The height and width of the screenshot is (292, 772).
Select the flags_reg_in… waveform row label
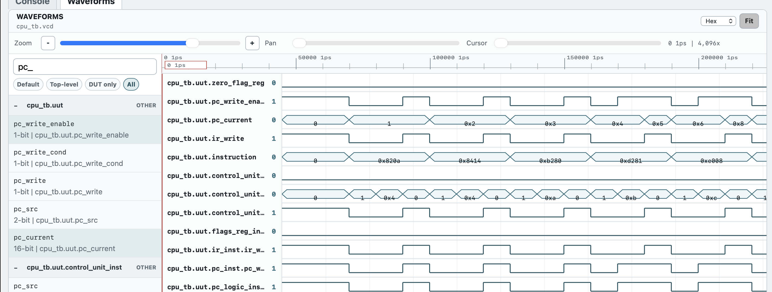pos(216,231)
